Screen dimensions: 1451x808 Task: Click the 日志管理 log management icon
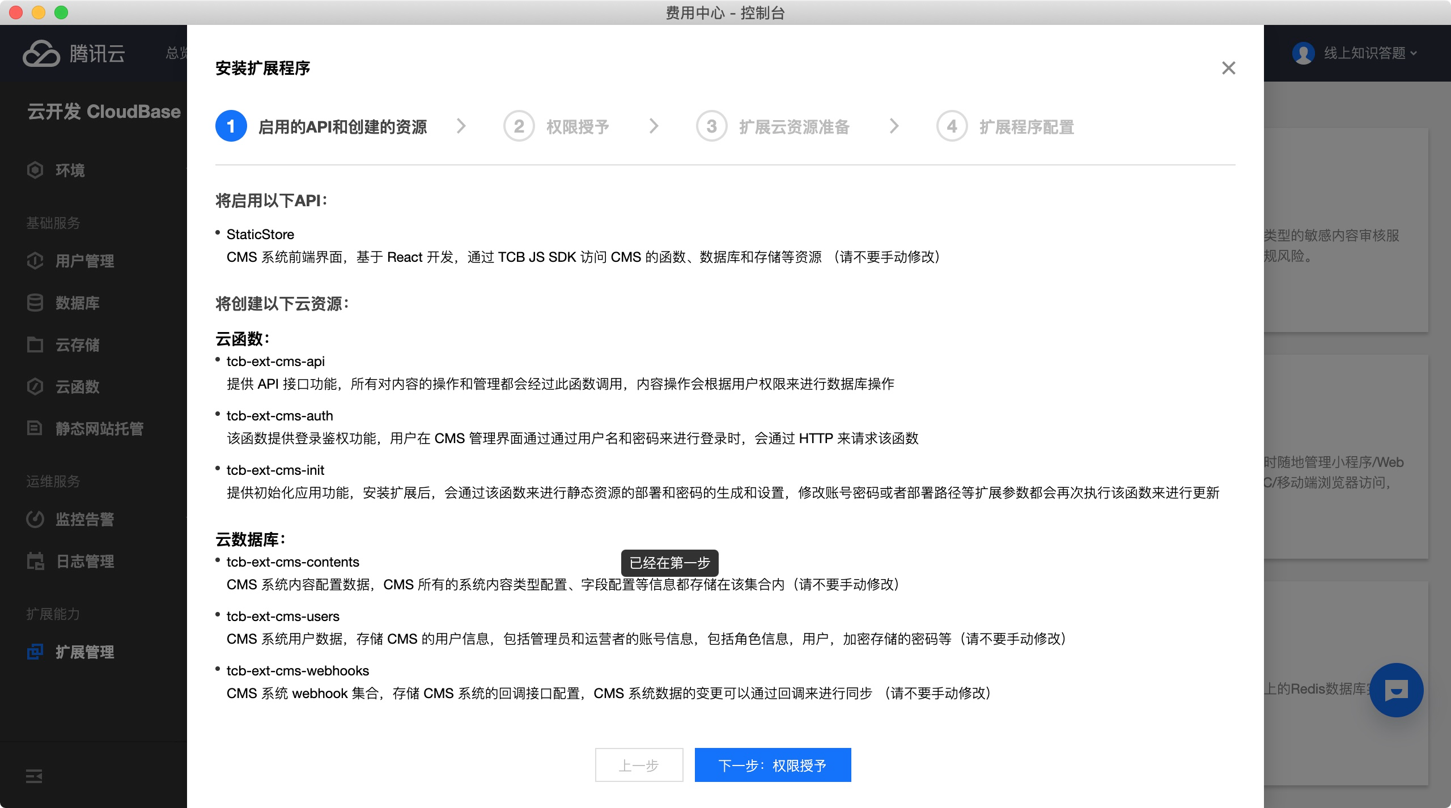point(35,561)
